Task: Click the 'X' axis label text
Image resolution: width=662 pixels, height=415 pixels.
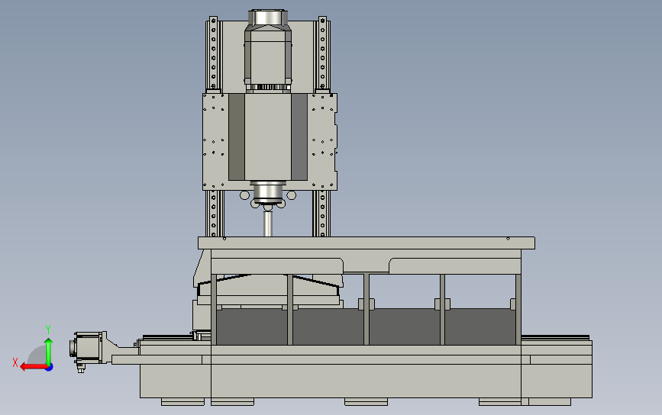Action: click(15, 362)
